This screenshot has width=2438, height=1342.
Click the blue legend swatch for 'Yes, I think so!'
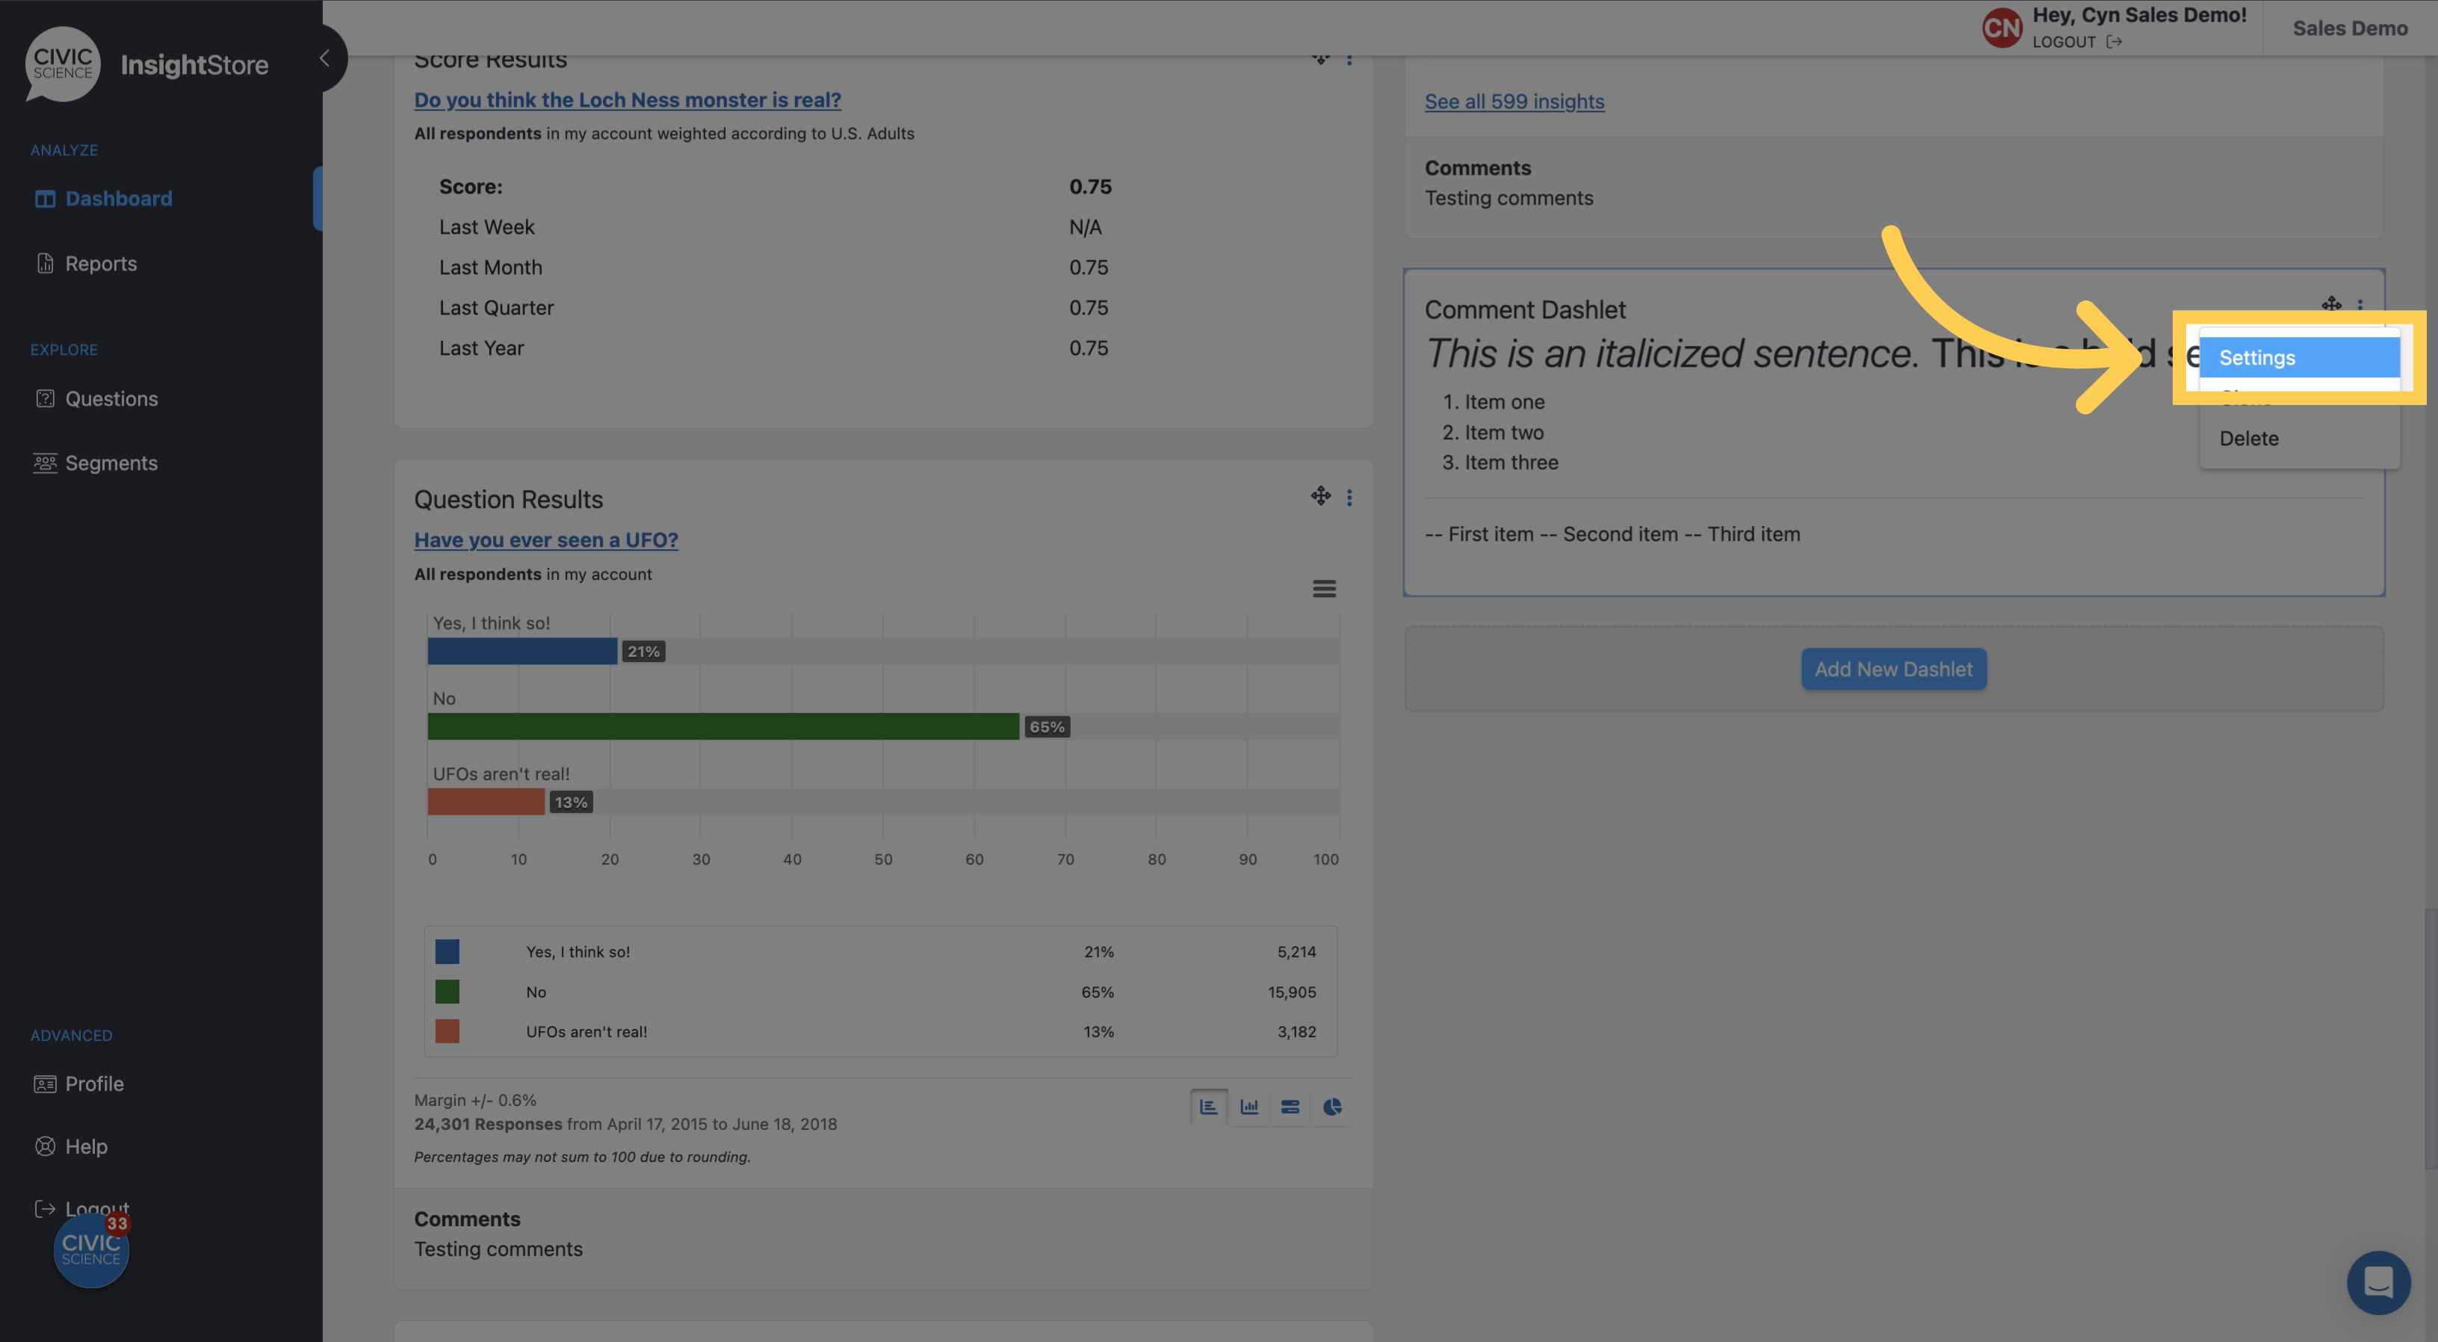click(447, 951)
